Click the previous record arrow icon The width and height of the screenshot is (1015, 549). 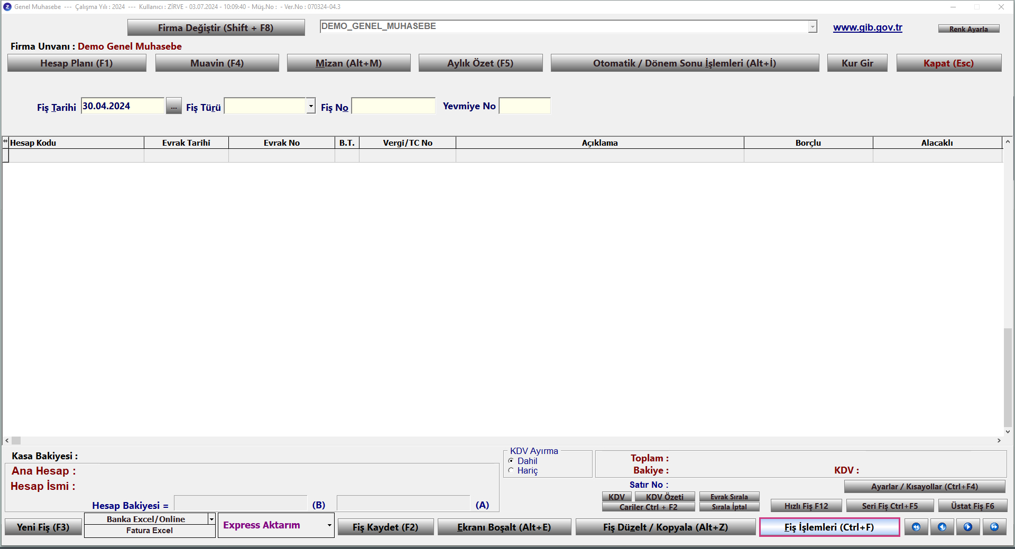point(942,527)
